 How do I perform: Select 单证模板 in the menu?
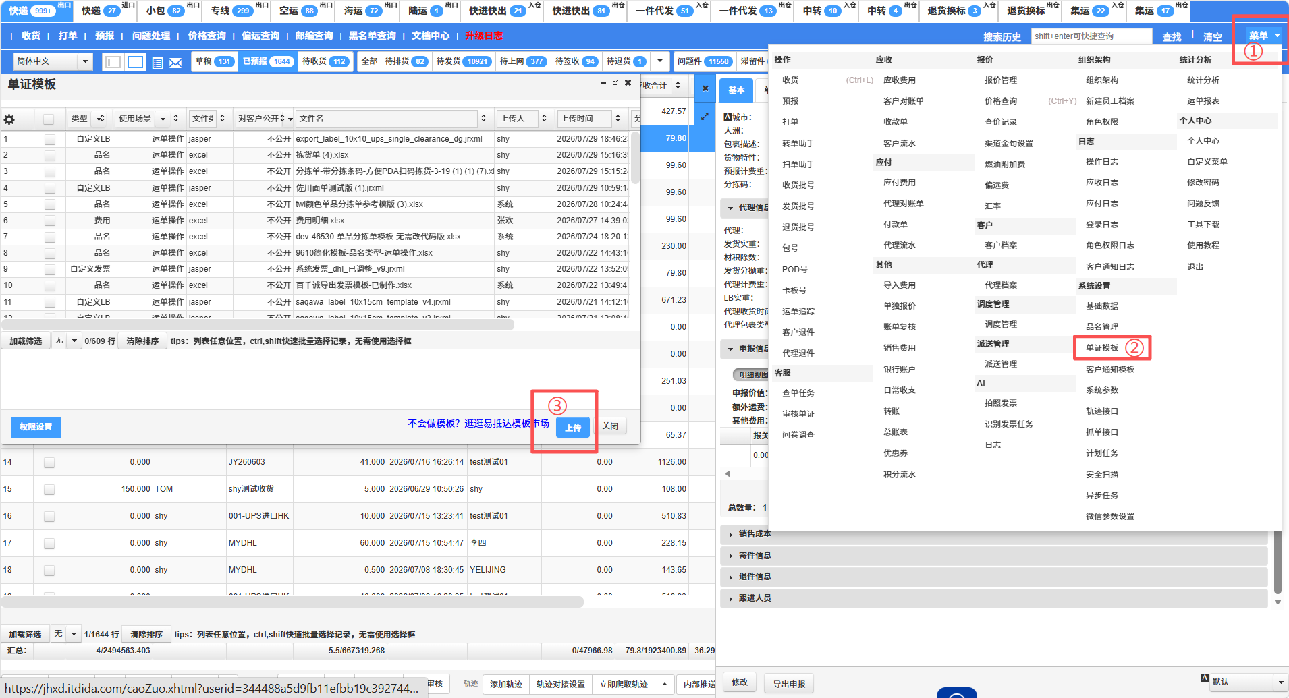pos(1102,348)
